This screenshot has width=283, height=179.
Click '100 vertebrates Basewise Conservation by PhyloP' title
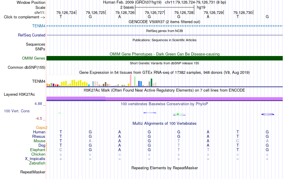coord(164,104)
